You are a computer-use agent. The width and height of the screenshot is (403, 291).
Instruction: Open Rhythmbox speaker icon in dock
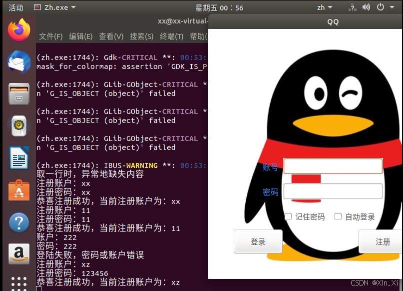click(x=19, y=126)
